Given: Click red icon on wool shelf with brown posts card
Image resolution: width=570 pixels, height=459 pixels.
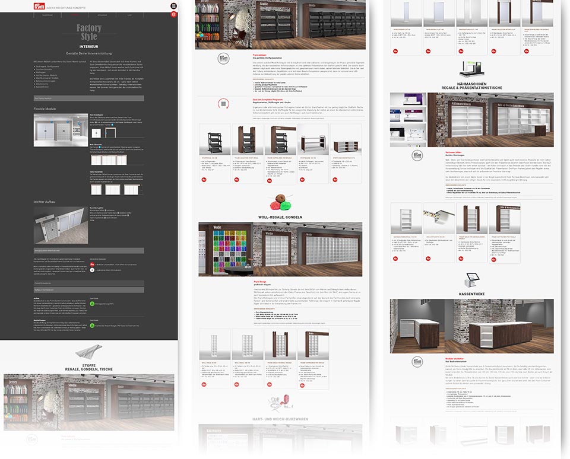Looking at the screenshot, I should (x=270, y=384).
